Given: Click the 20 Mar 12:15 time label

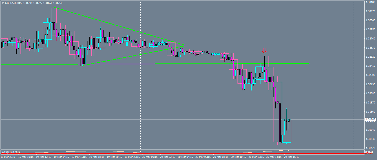Looking at the screenshot, I should pyautogui.click(x=256, y=157).
